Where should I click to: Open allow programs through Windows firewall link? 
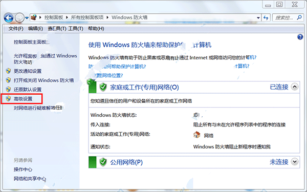pos(45,59)
